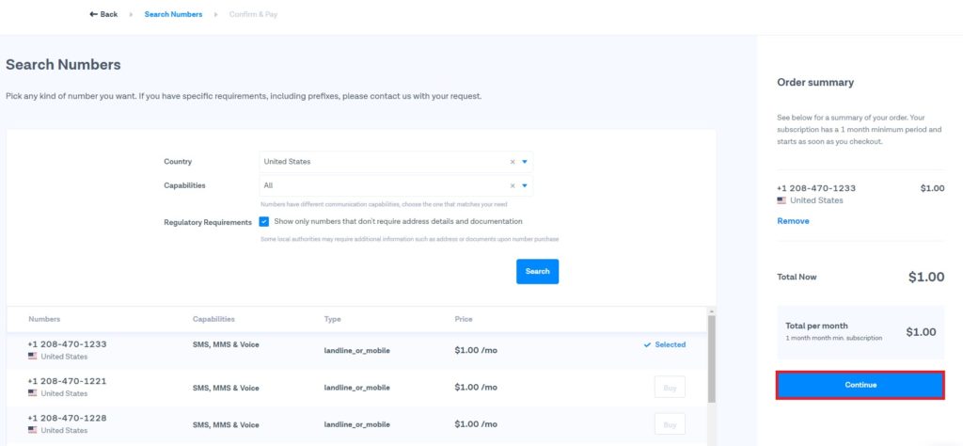Uncheck the Regulatory Requirements checkbox
The width and height of the screenshot is (963, 446).
pos(264,222)
